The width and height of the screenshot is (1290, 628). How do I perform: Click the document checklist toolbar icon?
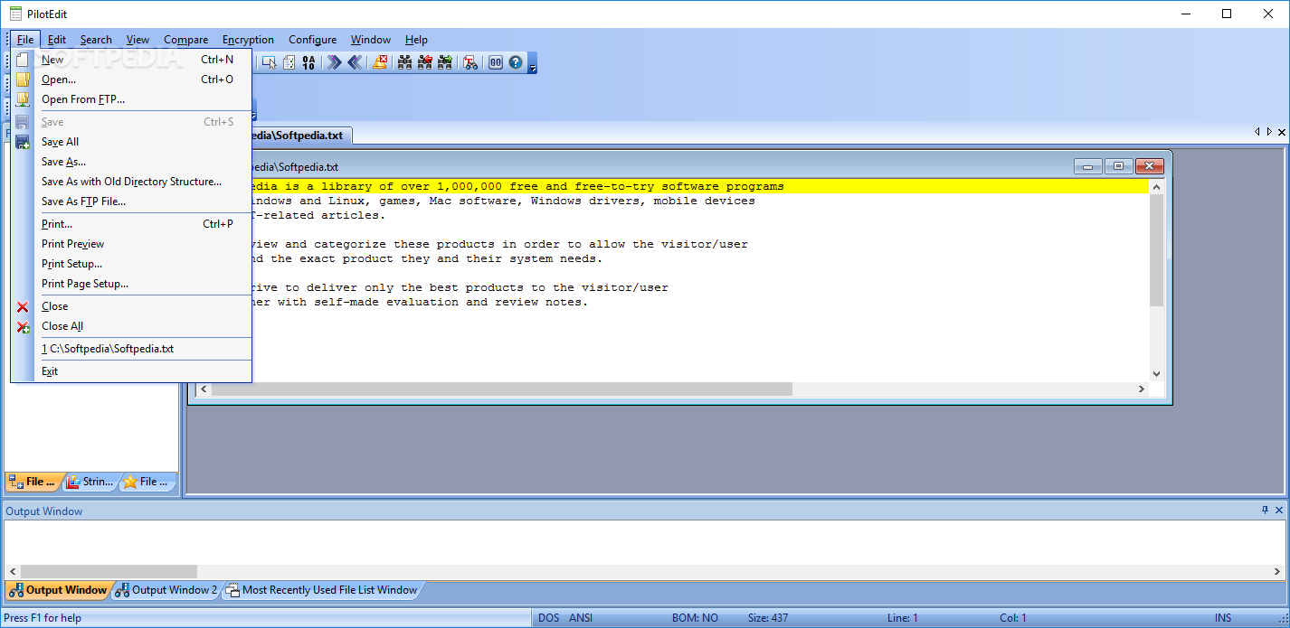pyautogui.click(x=289, y=62)
